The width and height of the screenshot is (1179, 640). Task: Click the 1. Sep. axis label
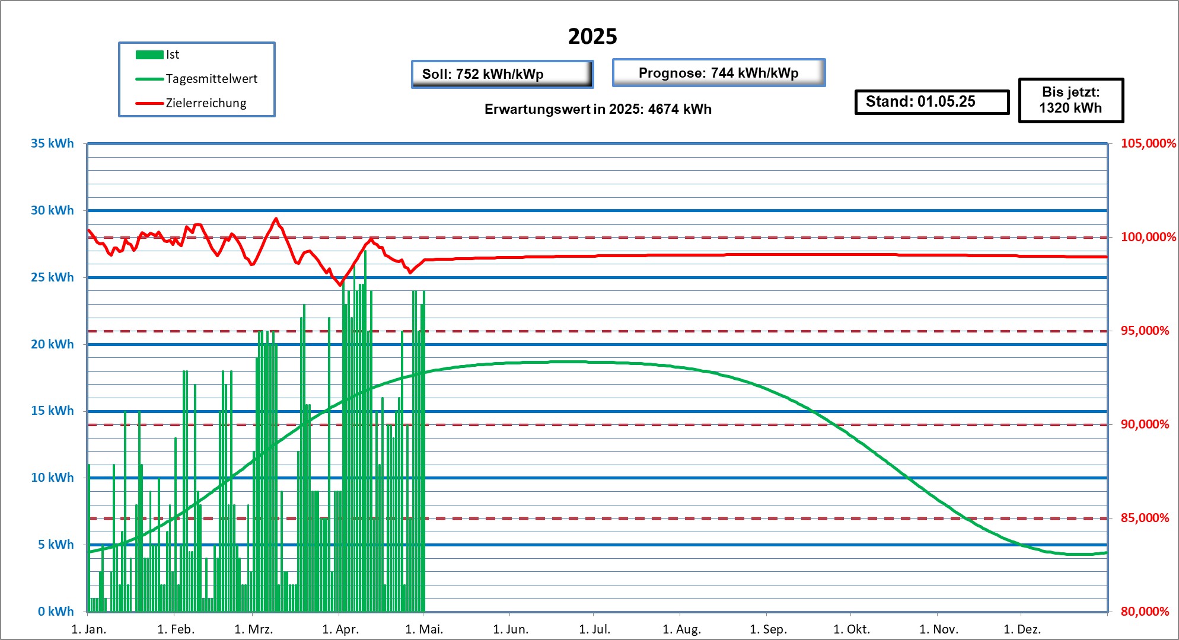(x=769, y=629)
